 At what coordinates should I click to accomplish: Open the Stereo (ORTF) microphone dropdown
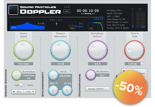(x=97, y=89)
